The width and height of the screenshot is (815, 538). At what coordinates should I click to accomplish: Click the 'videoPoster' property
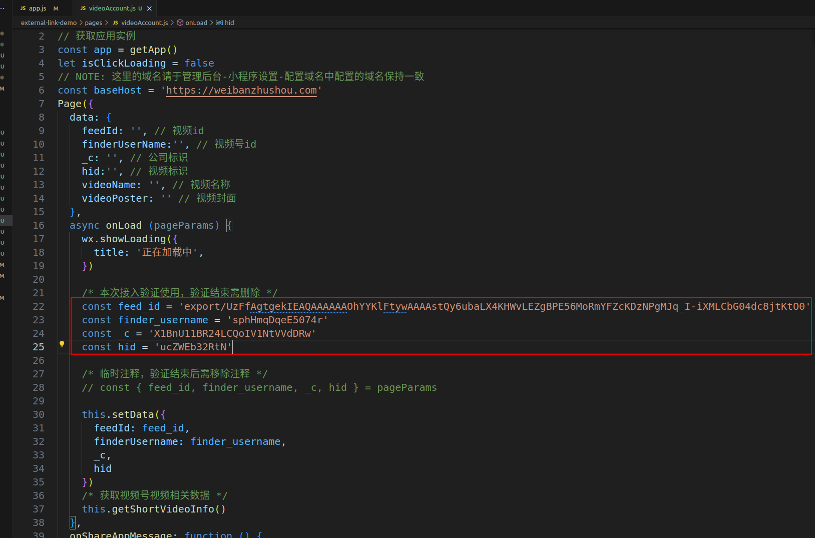tap(115, 198)
